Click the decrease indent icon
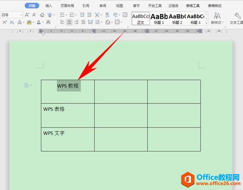The image size is (243, 190). click(82, 15)
